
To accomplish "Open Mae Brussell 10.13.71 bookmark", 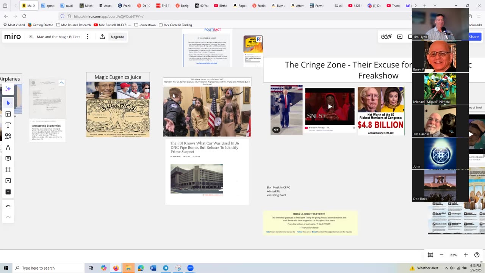I will click(x=112, y=25).
